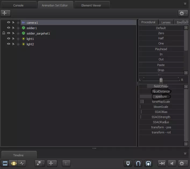
Task: Toggle visibility of soldier1
Action: (x=9, y=28)
